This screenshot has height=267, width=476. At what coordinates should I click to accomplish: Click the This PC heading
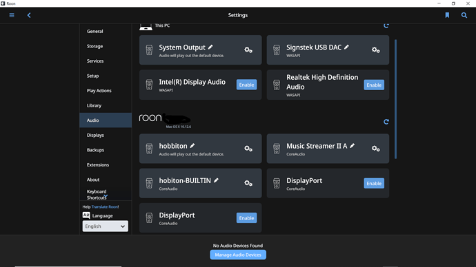[162, 25]
